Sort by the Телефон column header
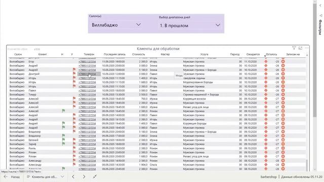 click(x=89, y=54)
